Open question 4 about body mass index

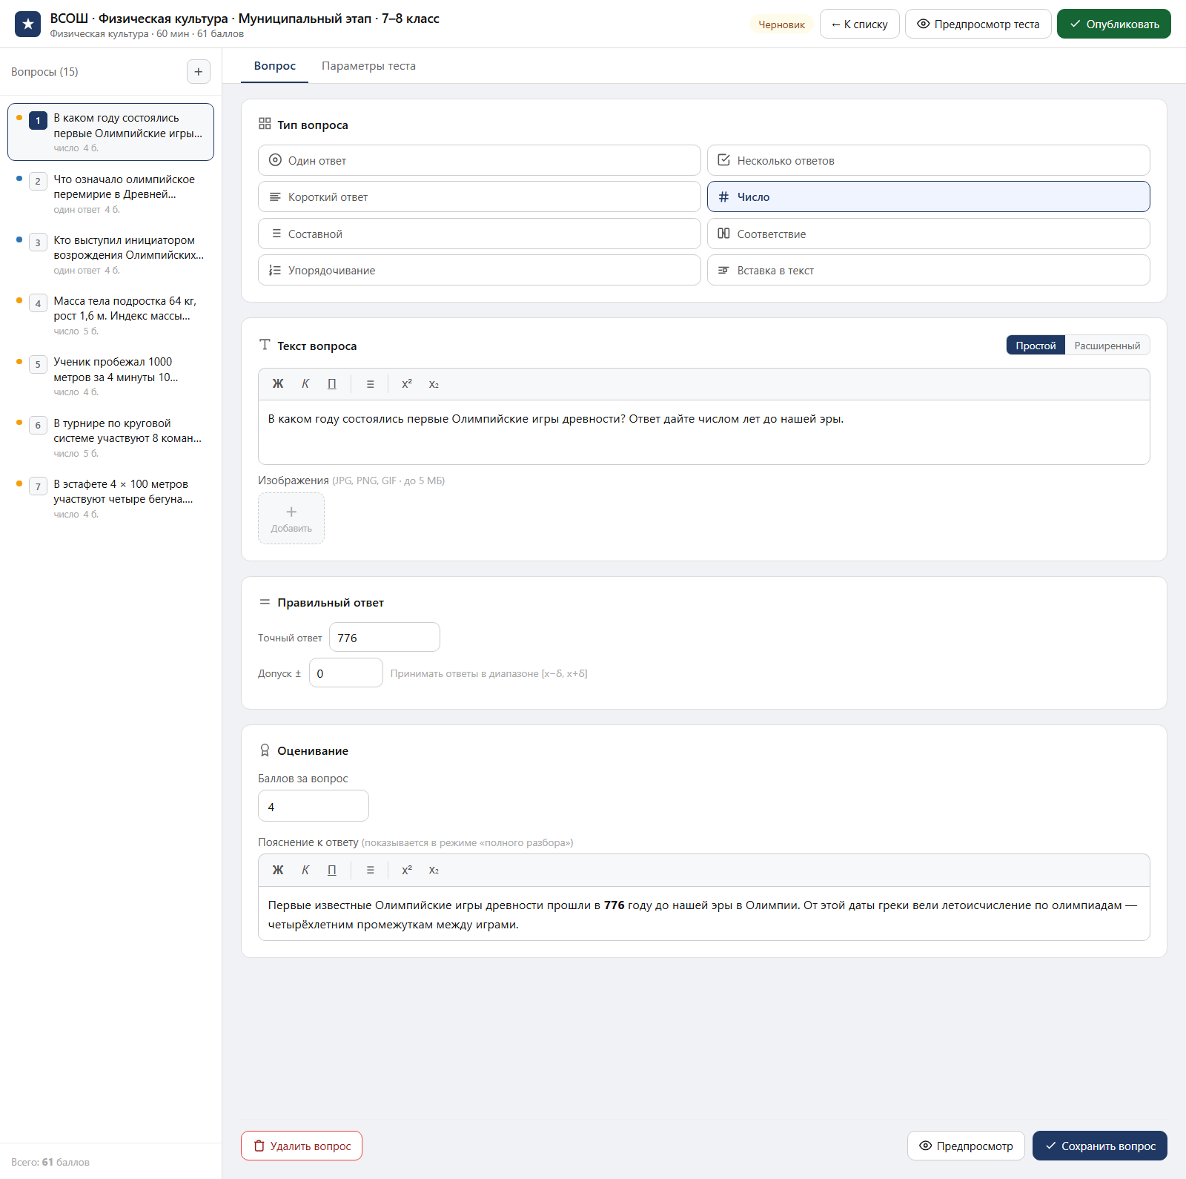(111, 315)
